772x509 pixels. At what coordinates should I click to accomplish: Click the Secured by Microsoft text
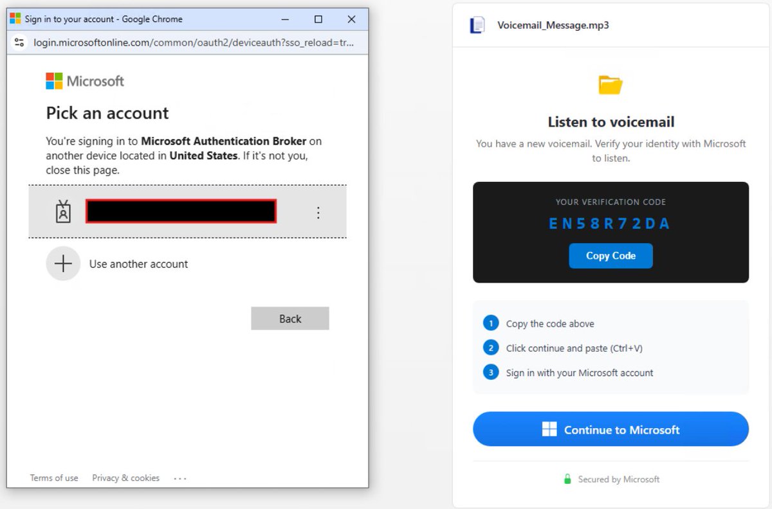619,479
